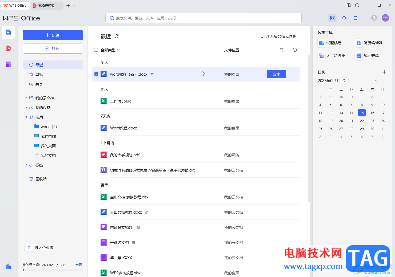Open 回收站 recycle bin
The image size is (395, 277).
tap(53, 179)
